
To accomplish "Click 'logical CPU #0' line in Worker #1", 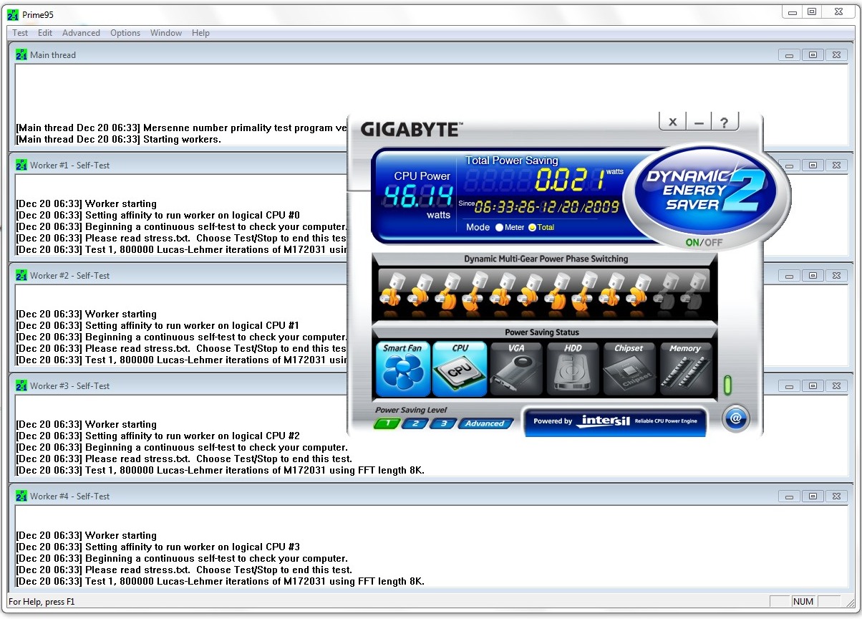I will (158, 215).
